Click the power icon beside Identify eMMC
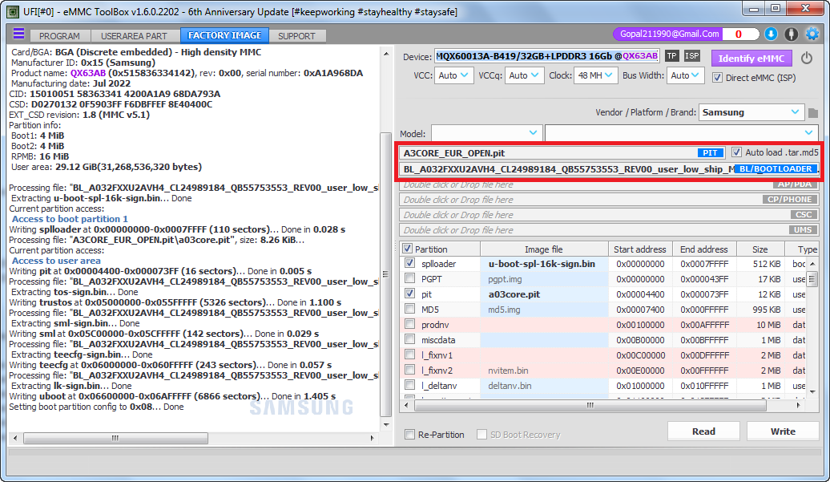 806,58
